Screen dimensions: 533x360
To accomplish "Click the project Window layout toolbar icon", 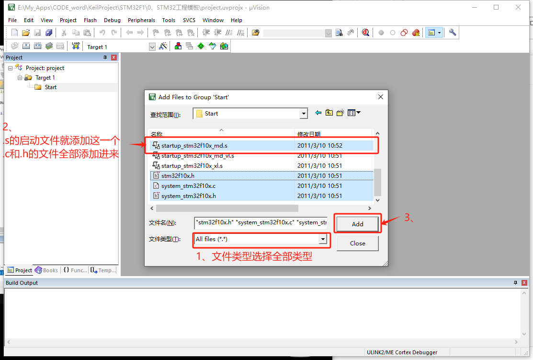I will (431, 33).
